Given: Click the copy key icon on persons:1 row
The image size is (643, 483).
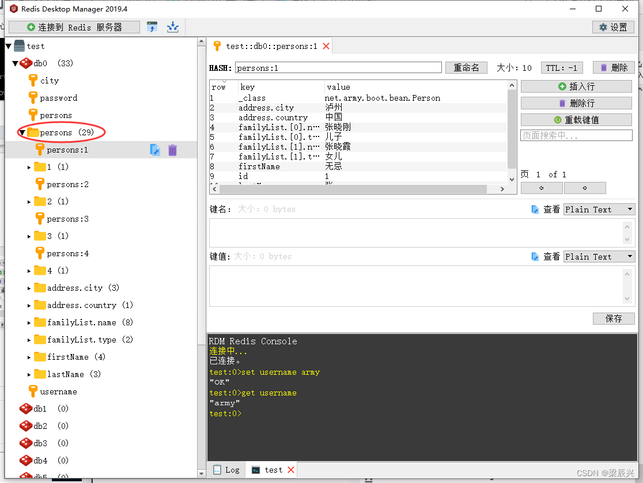Looking at the screenshot, I should coord(155,150).
